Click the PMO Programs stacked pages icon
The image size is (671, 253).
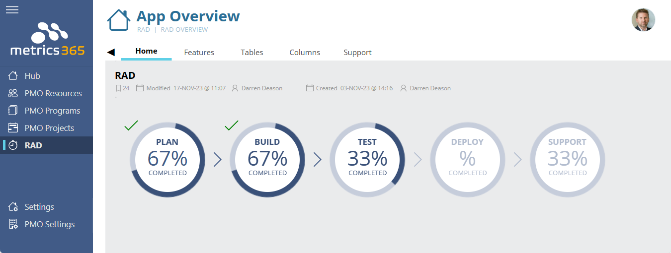tap(13, 111)
